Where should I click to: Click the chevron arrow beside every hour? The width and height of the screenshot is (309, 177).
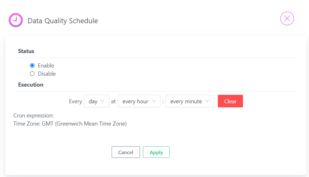(154, 101)
